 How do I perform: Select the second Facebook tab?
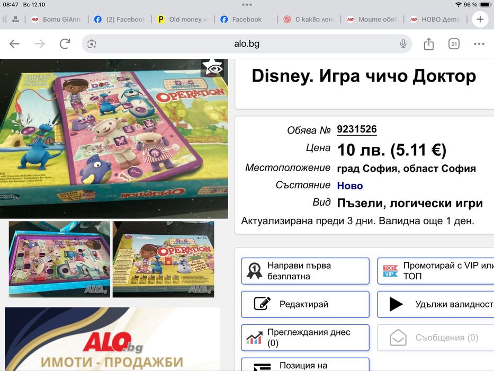[x=246, y=19]
